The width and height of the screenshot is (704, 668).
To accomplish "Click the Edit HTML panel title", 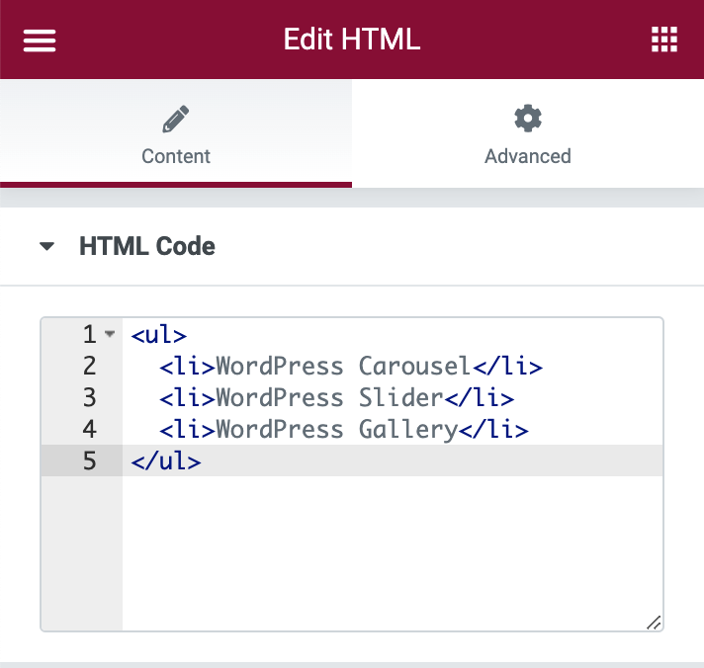I will pyautogui.click(x=352, y=40).
